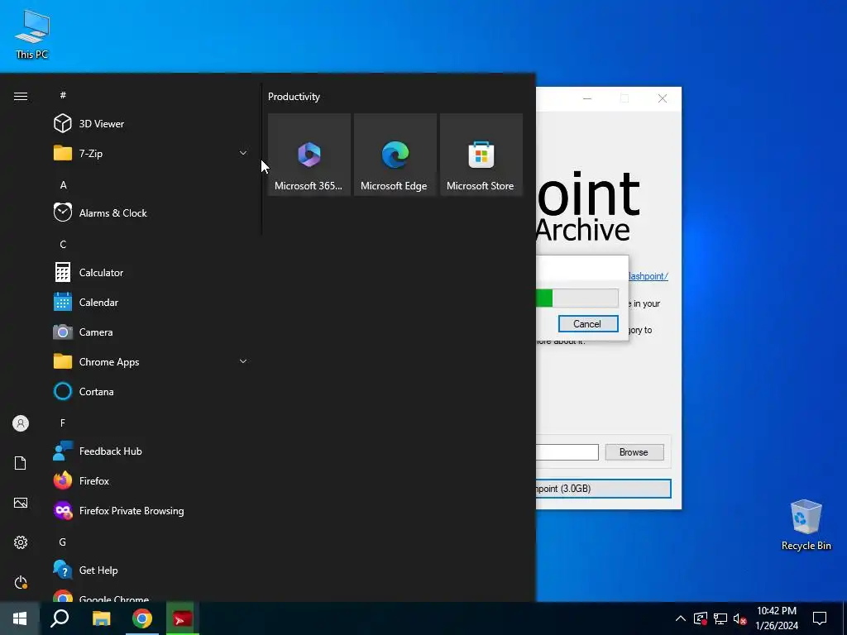Expand the 7-Zip folder
This screenshot has width=847, height=635.
click(x=151, y=153)
